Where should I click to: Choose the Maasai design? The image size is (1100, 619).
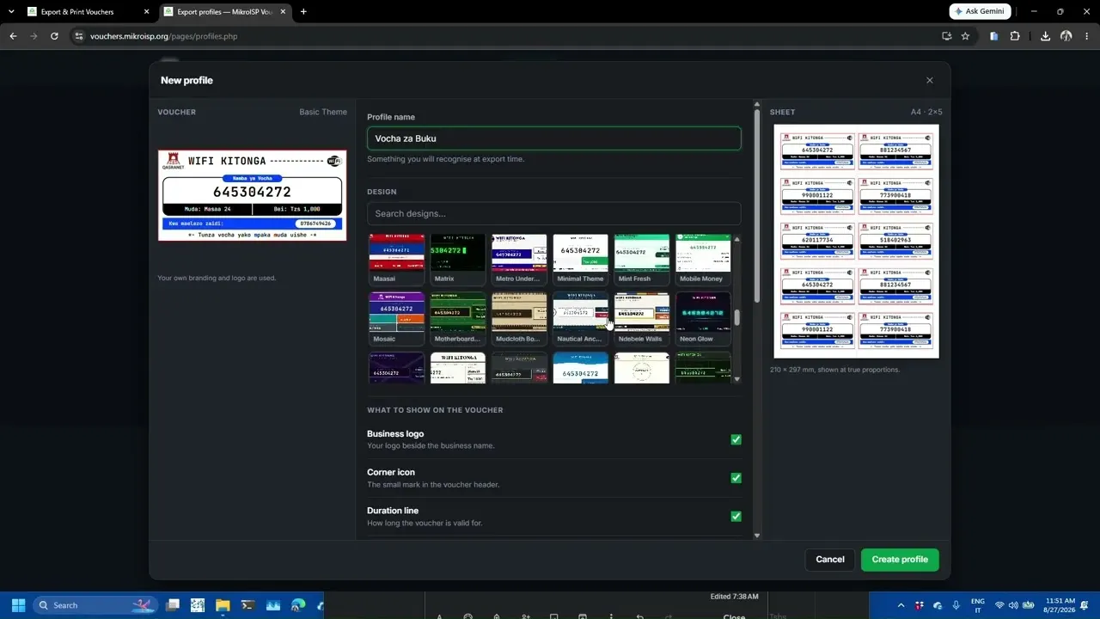pos(396,260)
